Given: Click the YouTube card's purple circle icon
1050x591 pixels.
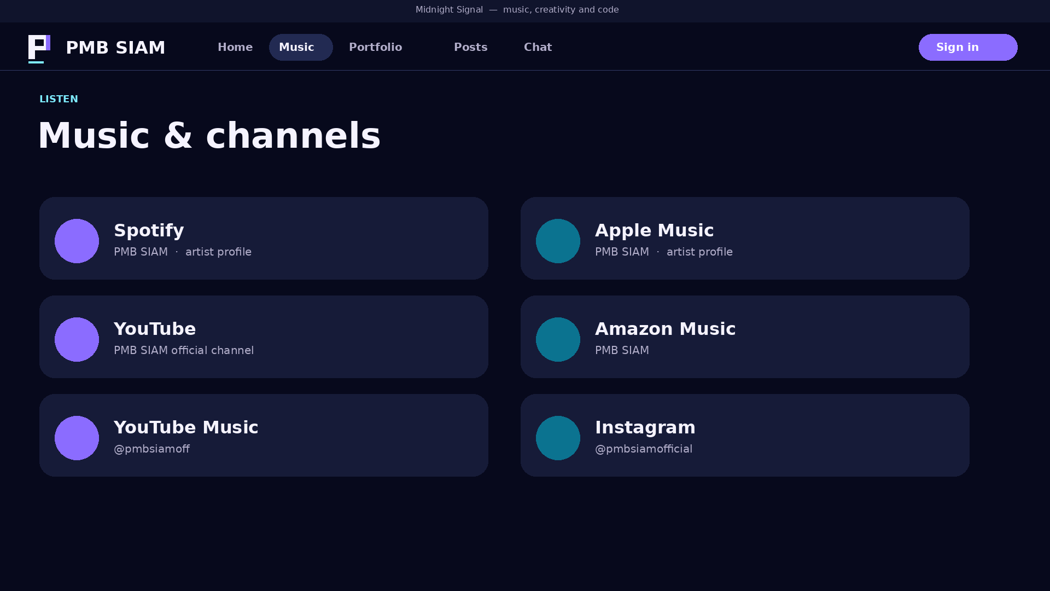Looking at the screenshot, I should click(x=77, y=339).
